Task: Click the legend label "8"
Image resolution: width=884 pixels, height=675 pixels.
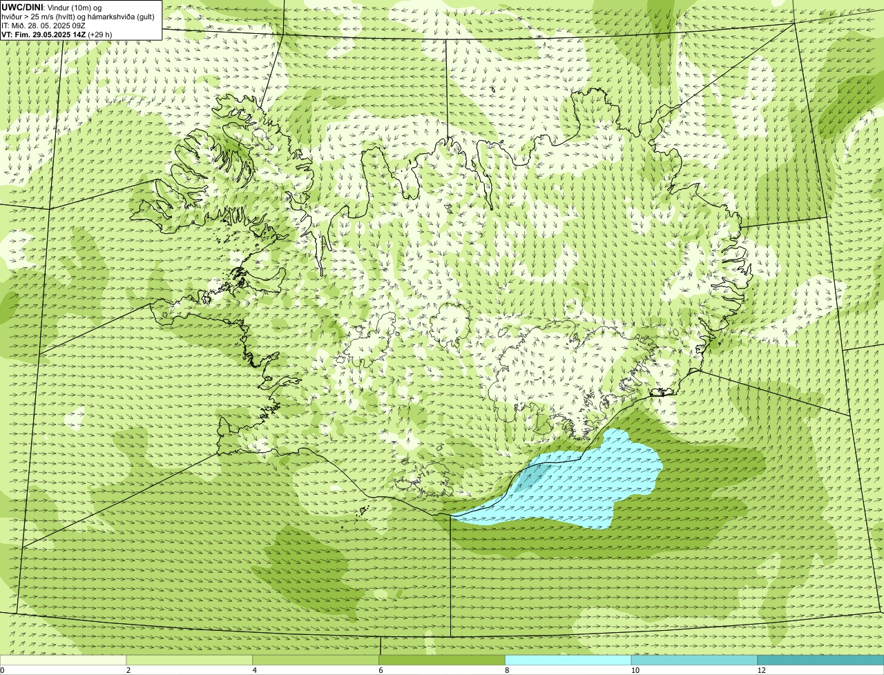Action: pos(507,670)
